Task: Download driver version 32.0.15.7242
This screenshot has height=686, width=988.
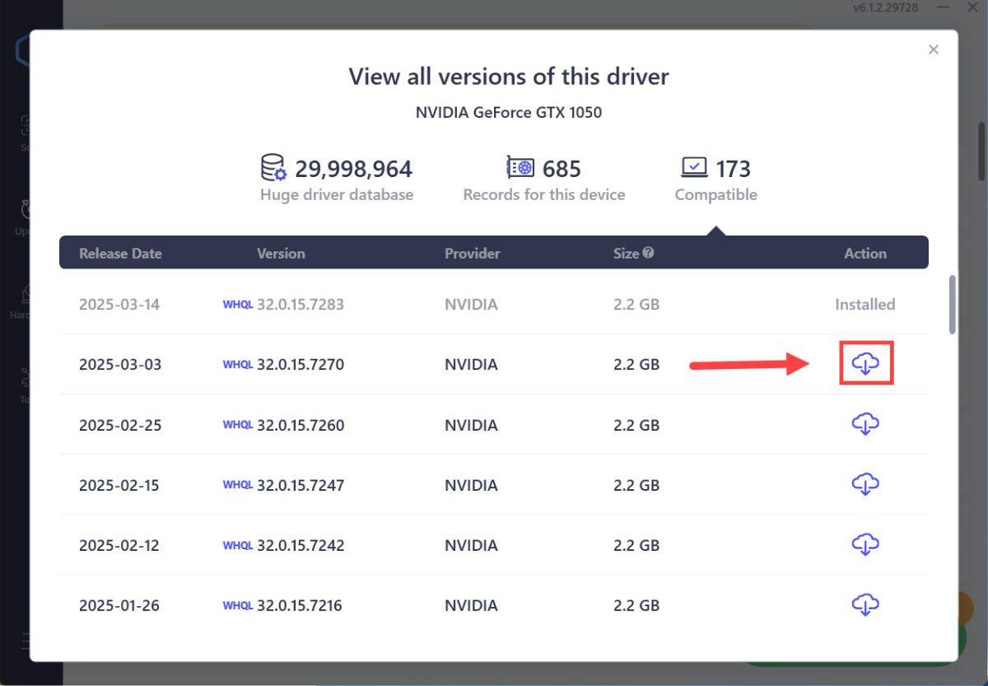Action: [x=865, y=544]
